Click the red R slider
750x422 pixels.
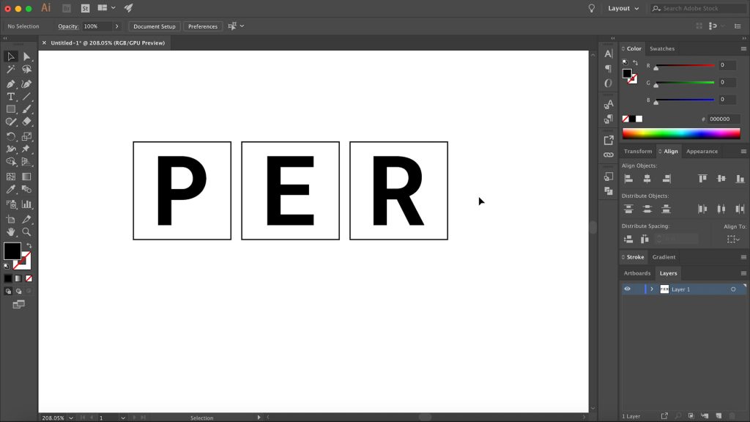click(x=686, y=65)
